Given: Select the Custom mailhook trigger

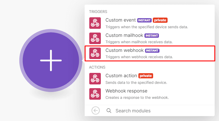Looking at the screenshot, I should point(124,35).
